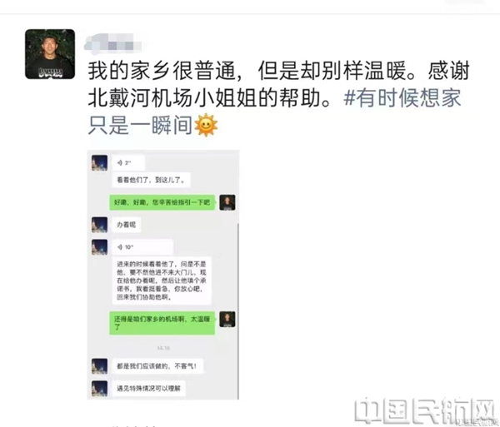Tap the avatar beside 好嘞,好嘞 green bubble
500x427 pixels.
pyautogui.click(x=227, y=202)
